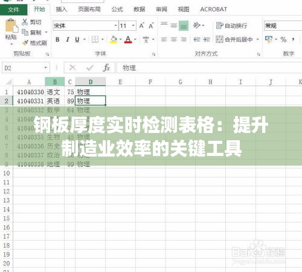Switch to the 视图 (View) tab

coord(184,9)
